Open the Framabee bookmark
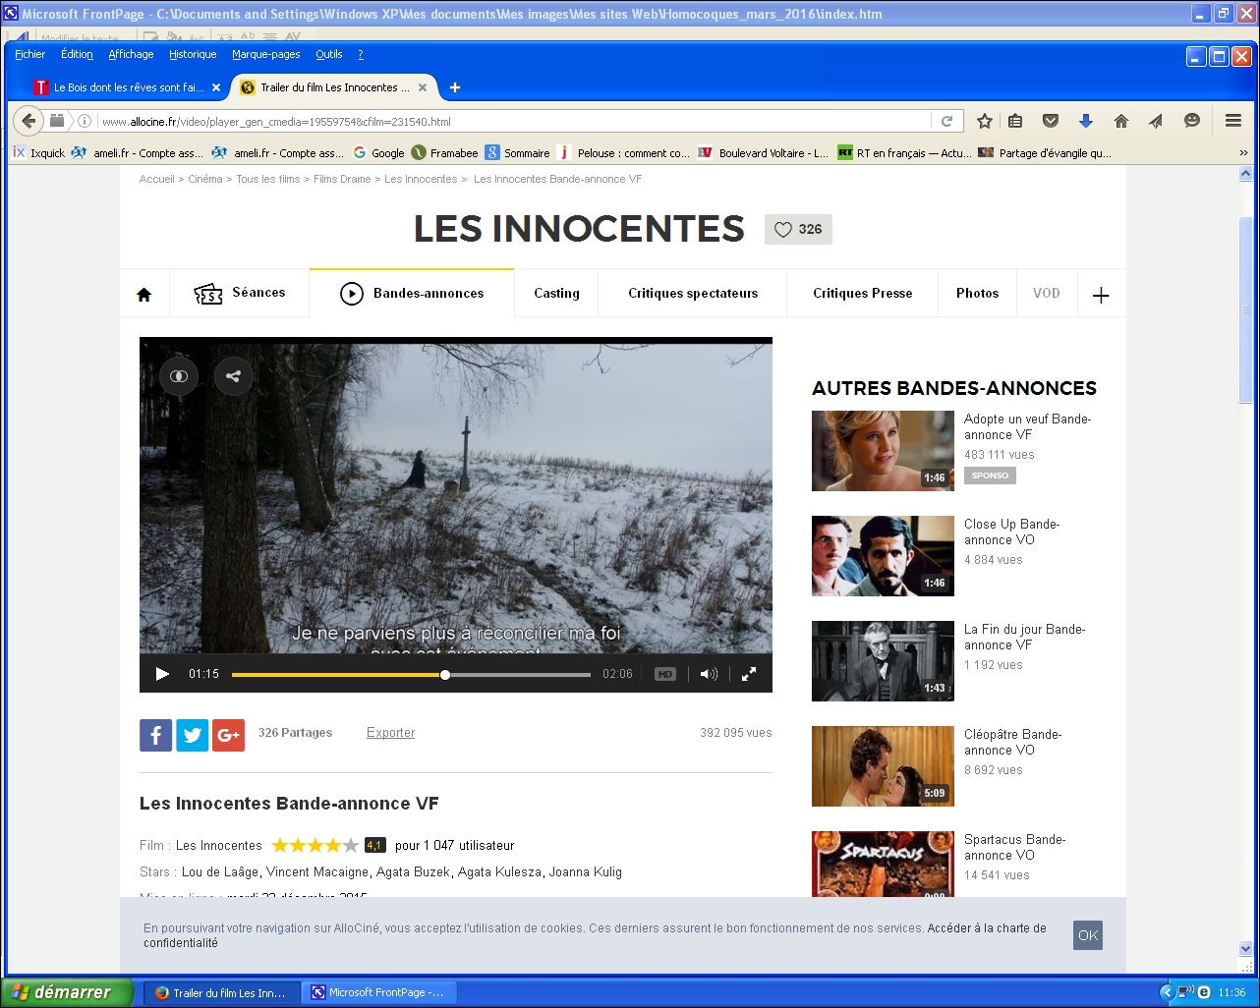The image size is (1260, 1008). tap(445, 152)
